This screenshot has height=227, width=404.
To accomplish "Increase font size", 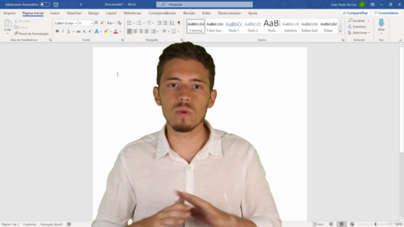I will 97,23.
